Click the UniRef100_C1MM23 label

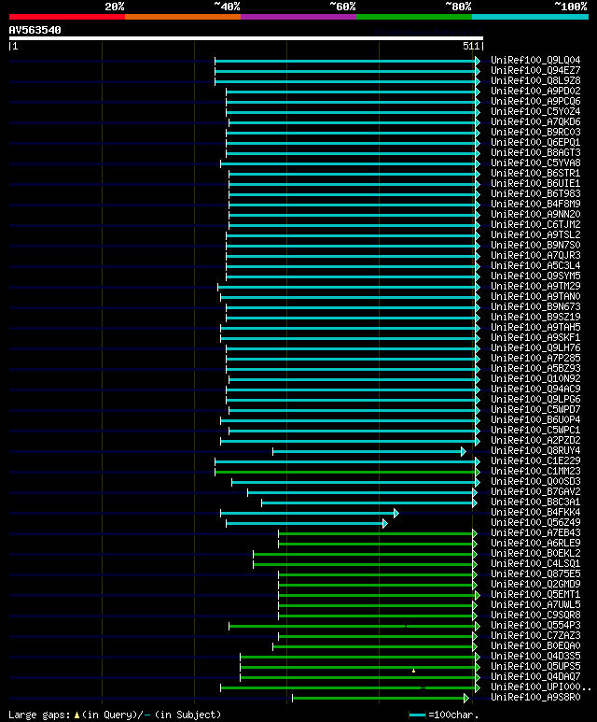pyautogui.click(x=535, y=472)
